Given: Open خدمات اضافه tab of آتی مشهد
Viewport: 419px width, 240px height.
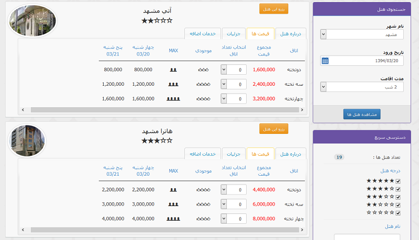Looking at the screenshot, I should [203, 34].
